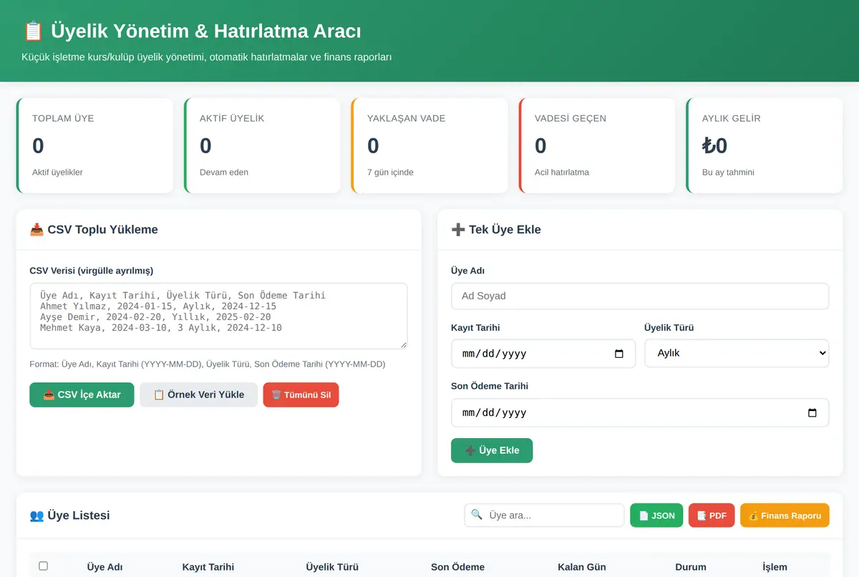Export member list as PDF

pos(712,515)
